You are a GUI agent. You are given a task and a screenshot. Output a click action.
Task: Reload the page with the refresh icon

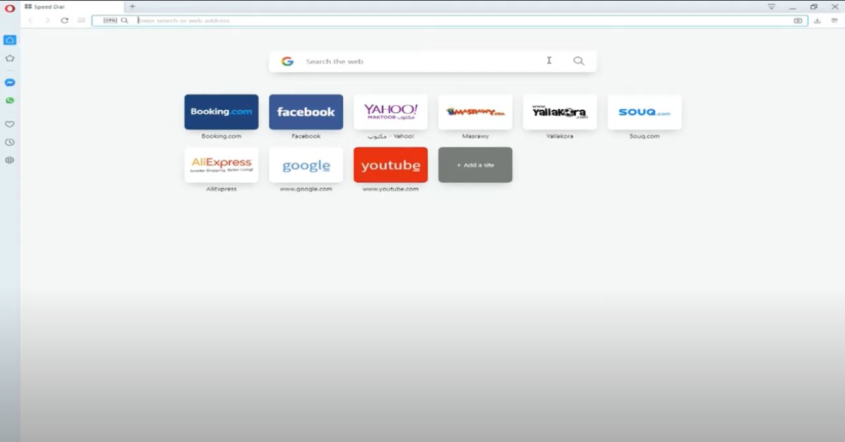pyautogui.click(x=64, y=21)
